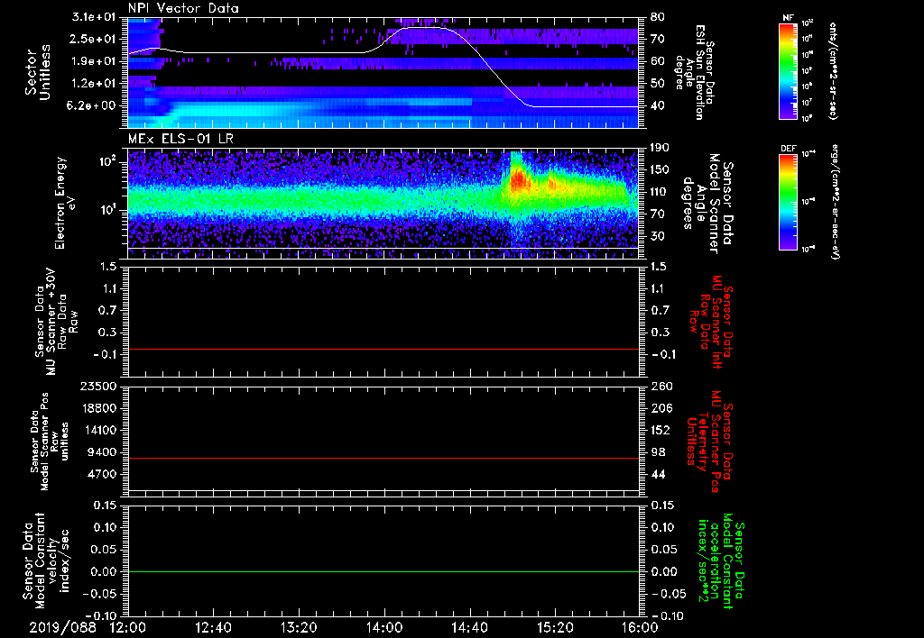Click the "13:20" time tick label
The image size is (924, 638).
(299, 628)
